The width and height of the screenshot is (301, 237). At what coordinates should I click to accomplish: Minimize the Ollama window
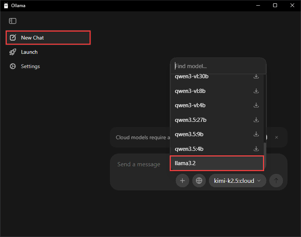pyautogui.click(x=258, y=5)
